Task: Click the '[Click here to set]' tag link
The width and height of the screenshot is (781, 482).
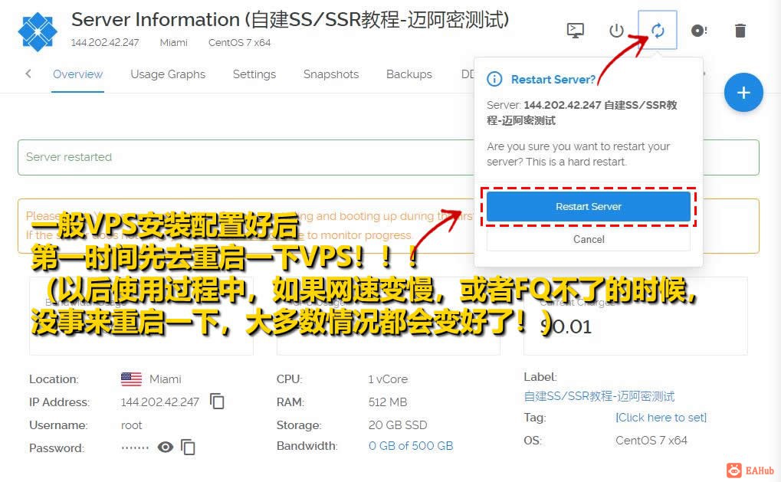Action: point(661,418)
